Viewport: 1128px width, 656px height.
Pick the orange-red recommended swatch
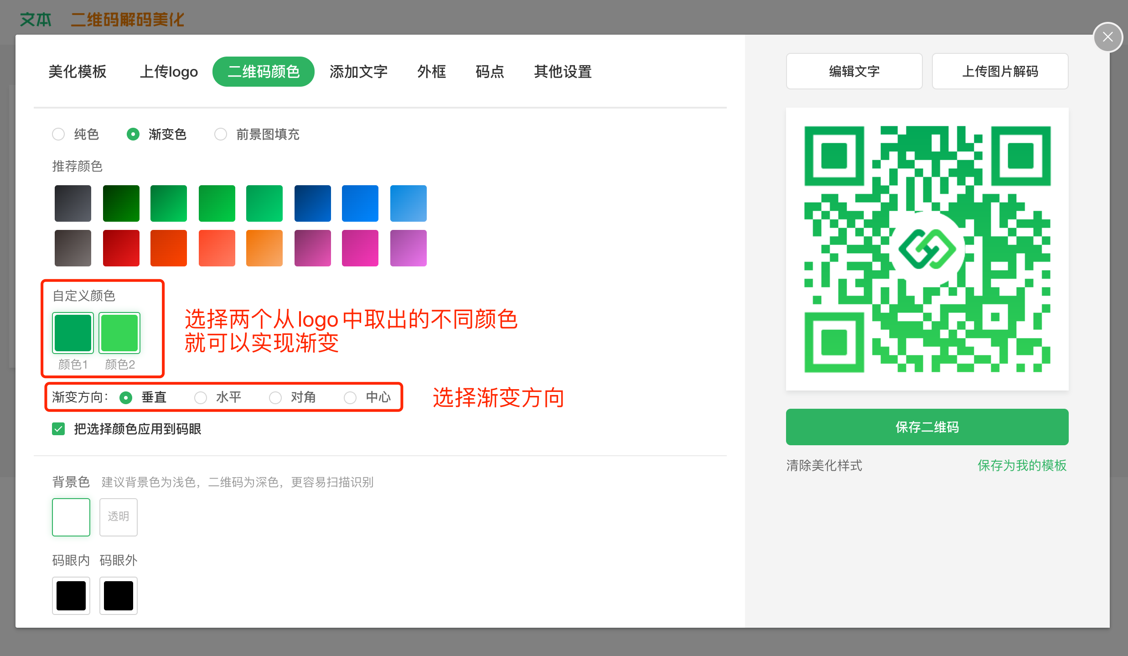coord(169,248)
